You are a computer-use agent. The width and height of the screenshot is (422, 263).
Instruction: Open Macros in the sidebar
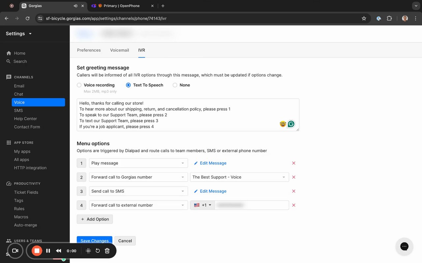[x=21, y=217]
